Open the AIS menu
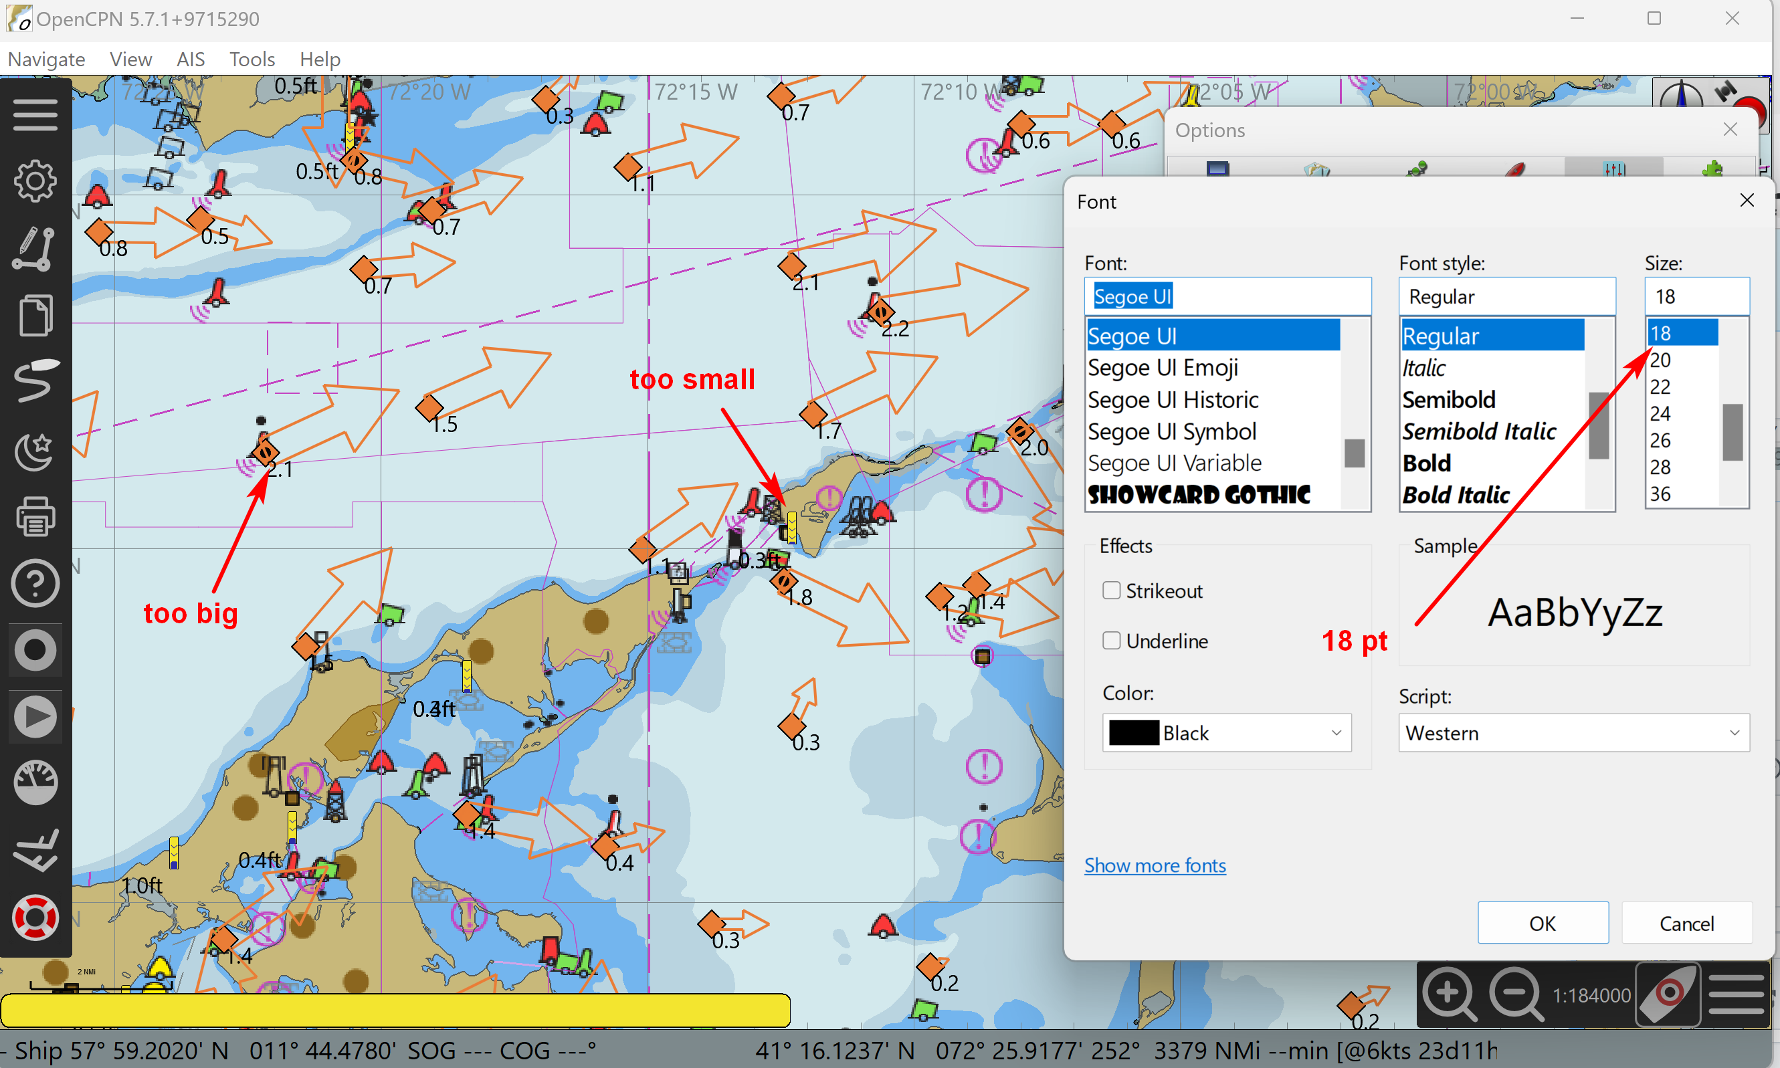The image size is (1780, 1068). pos(191,59)
